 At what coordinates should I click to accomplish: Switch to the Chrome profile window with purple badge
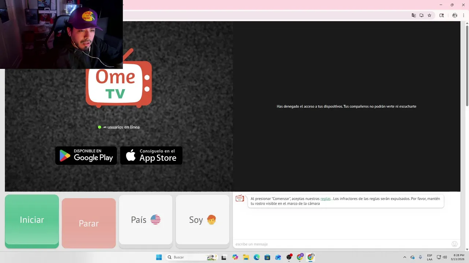point(300,257)
